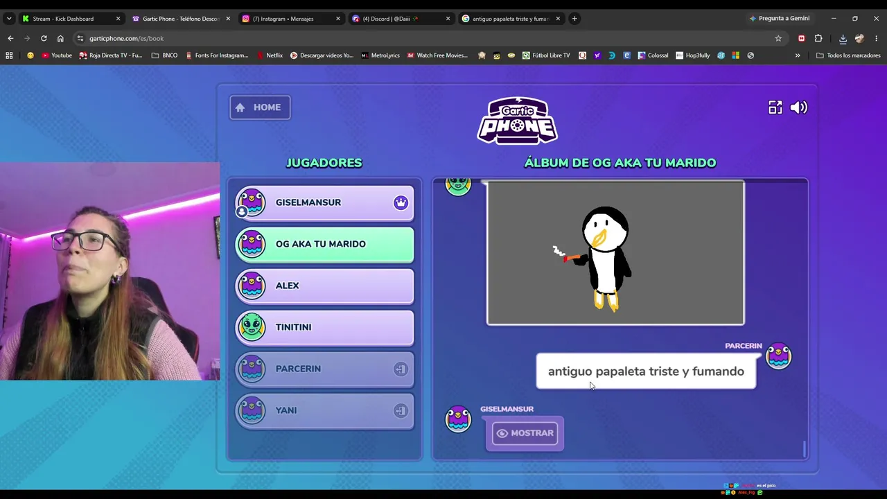Viewport: 887px width, 499px height.
Task: Switch to Gartic Phone browser tab
Action: coord(180,19)
